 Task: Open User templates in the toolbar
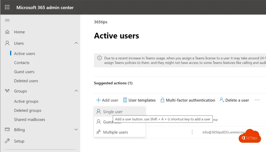139,100
